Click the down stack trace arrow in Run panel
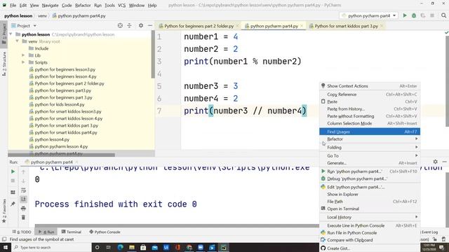Image resolution: width=449 pixels, height=252 pixels. [23, 181]
